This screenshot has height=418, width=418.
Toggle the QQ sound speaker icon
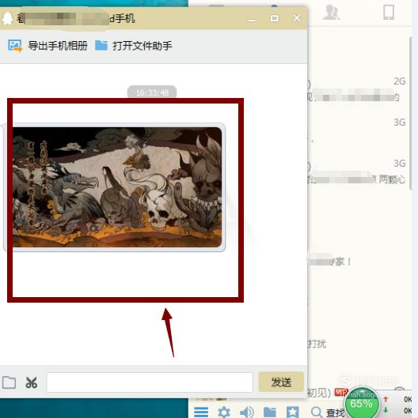click(x=247, y=412)
